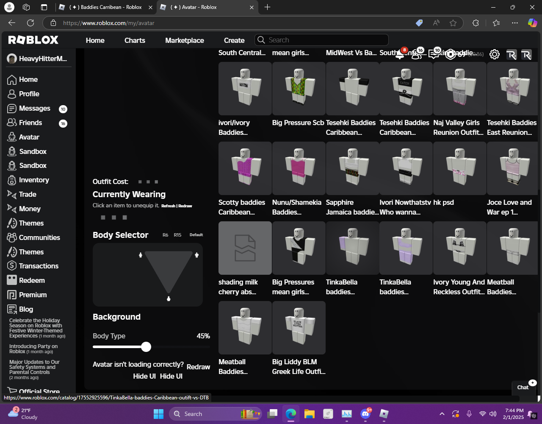Screen dimensions: 542x424
Task: Select R15 body option
Action: 177,235
